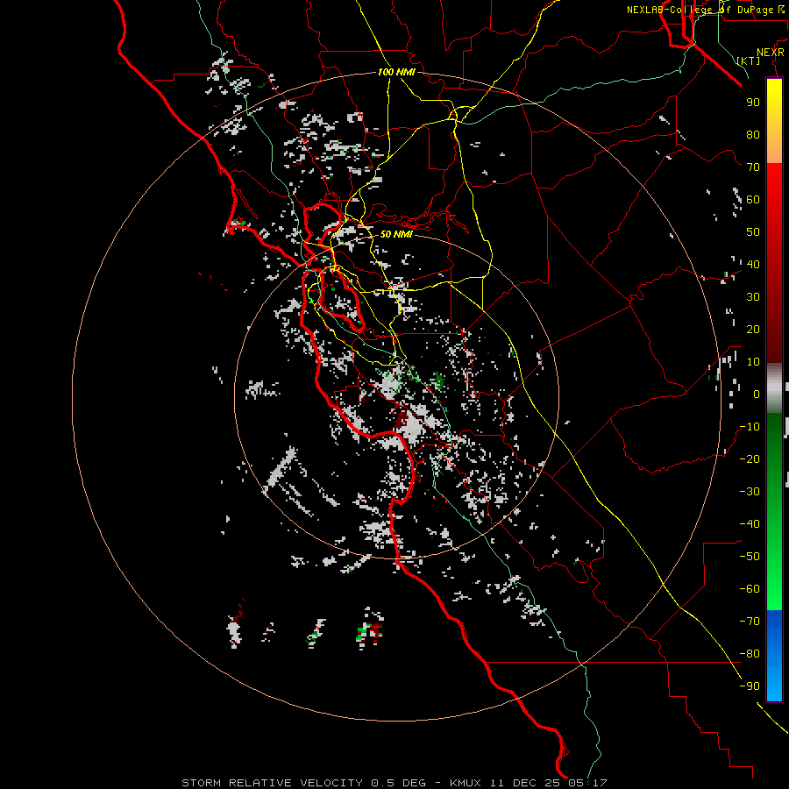Click the NEXLAB-College of DuPage title text
The height and width of the screenshot is (789, 789).
(707, 10)
